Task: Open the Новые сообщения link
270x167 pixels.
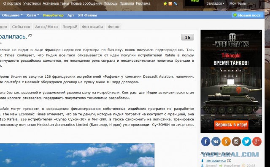Action: [86, 3]
